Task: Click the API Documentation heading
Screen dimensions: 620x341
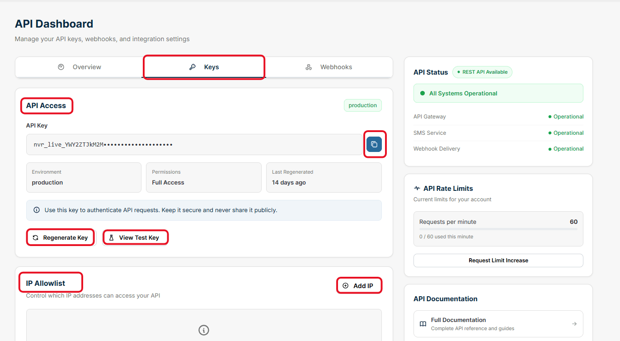Action: click(446, 299)
